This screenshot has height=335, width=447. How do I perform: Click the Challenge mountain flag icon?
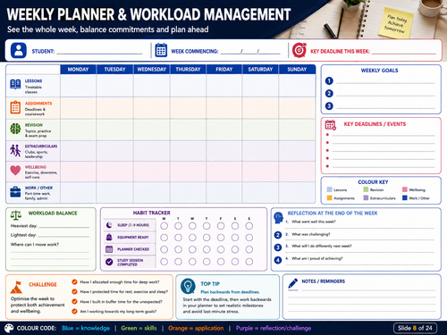16,287
